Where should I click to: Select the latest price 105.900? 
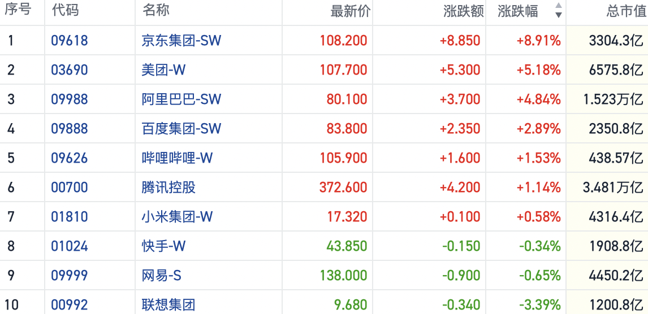tap(343, 158)
